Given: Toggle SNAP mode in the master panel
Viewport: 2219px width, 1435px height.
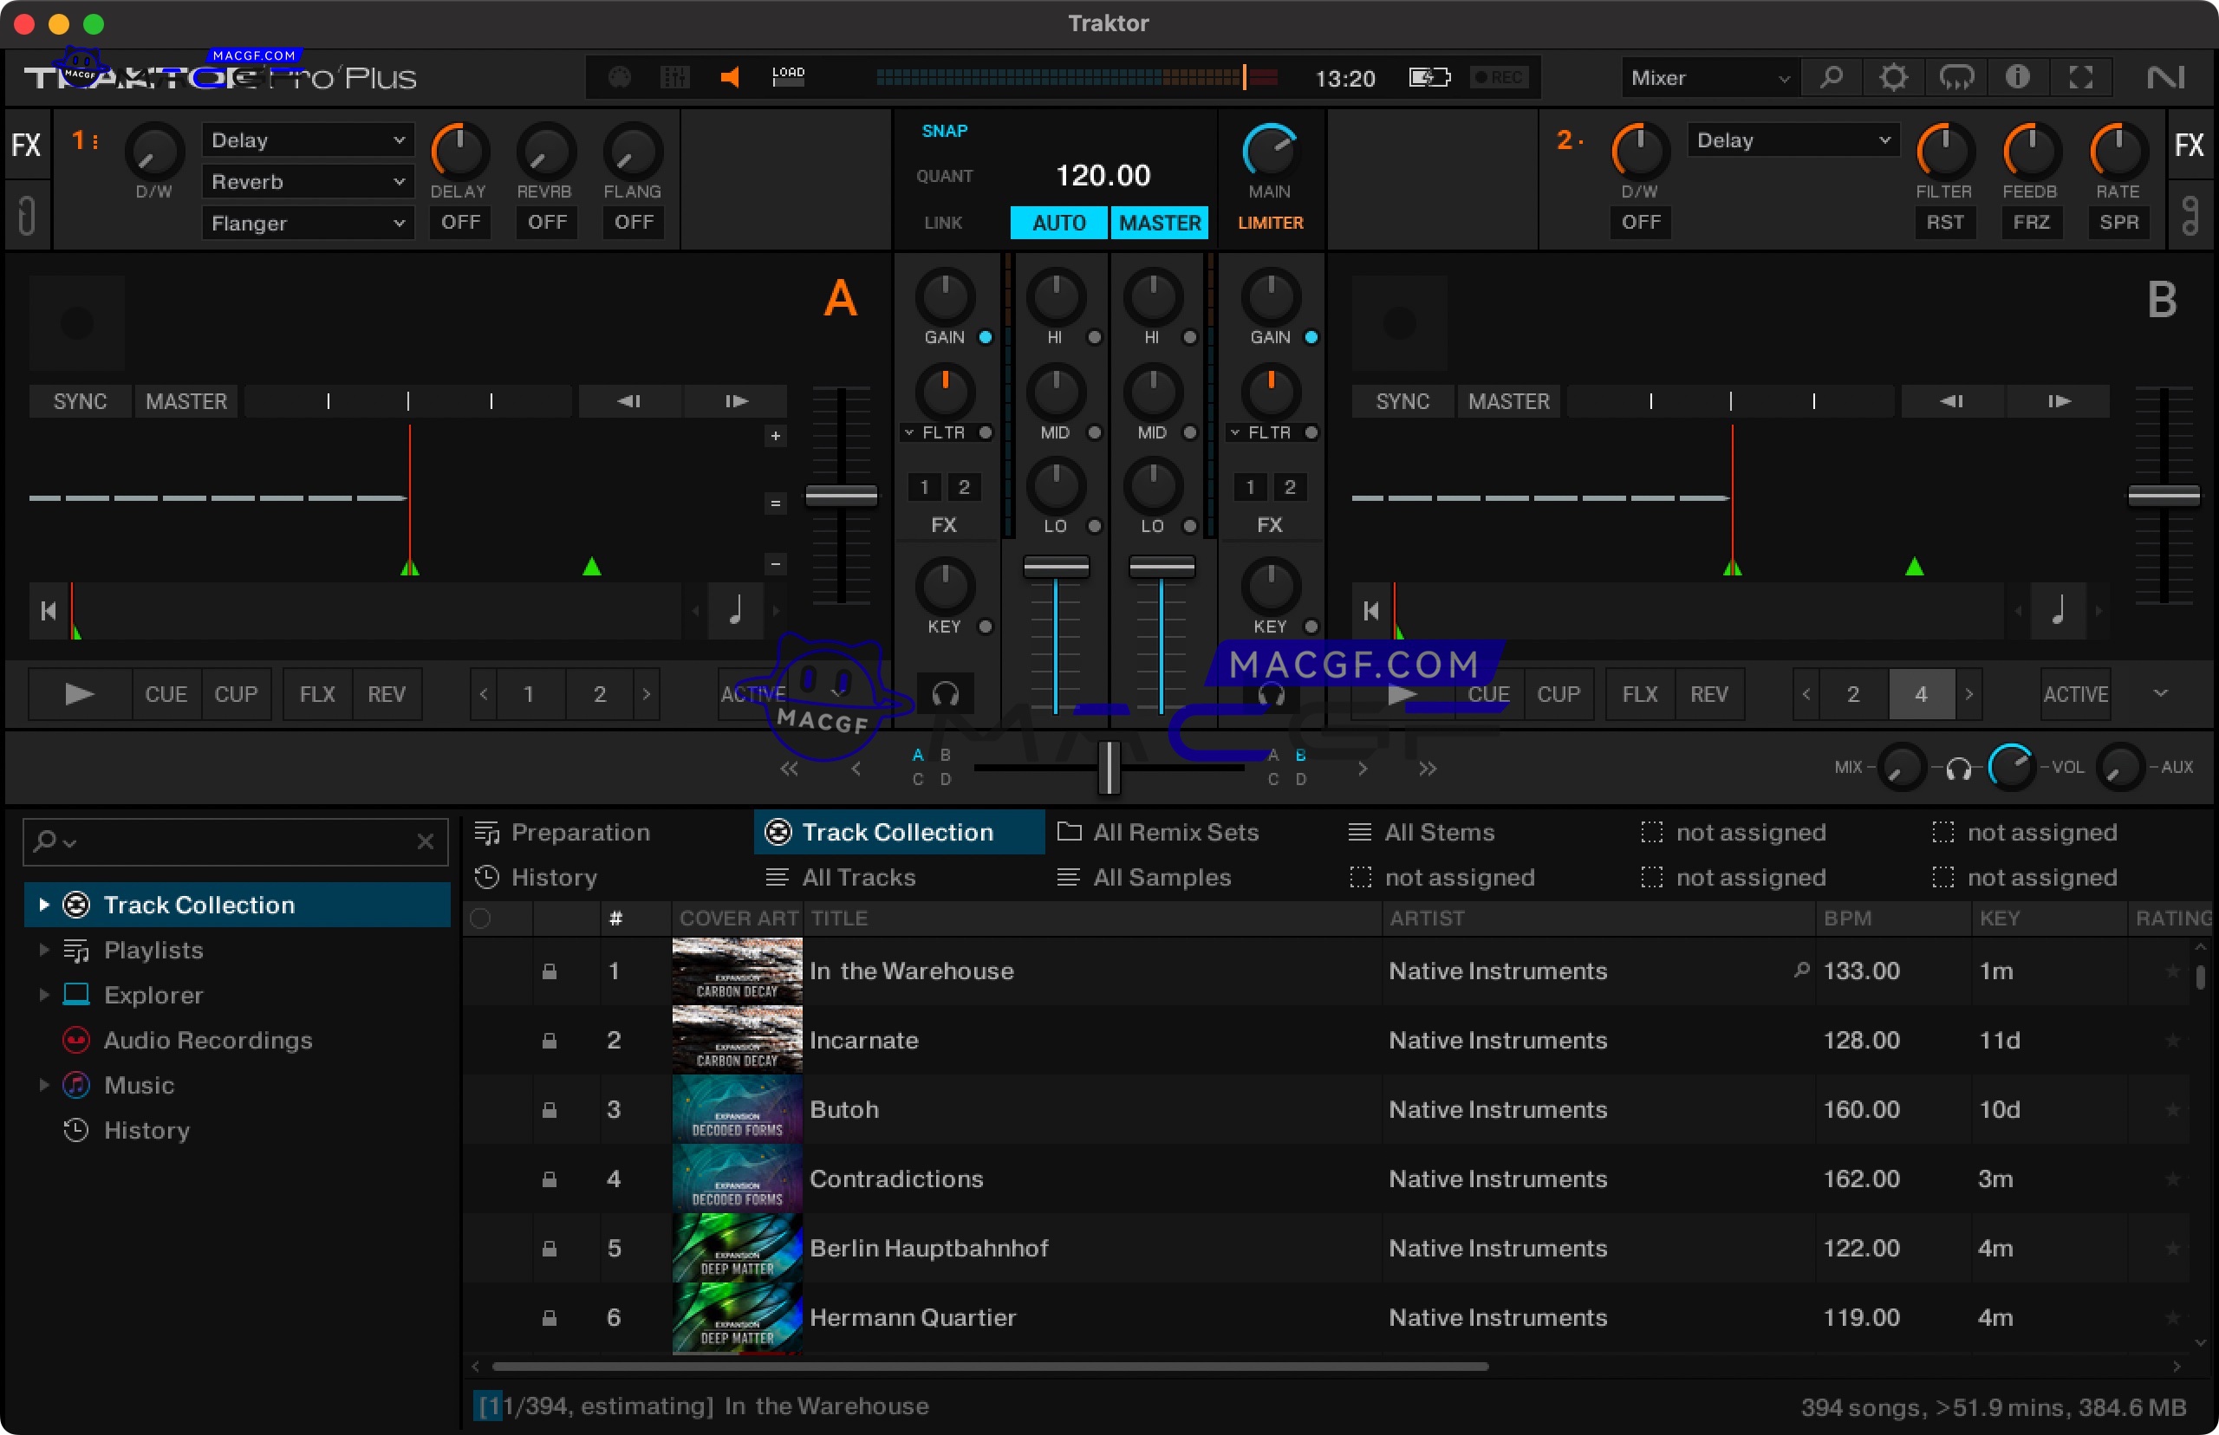Looking at the screenshot, I should point(944,131).
